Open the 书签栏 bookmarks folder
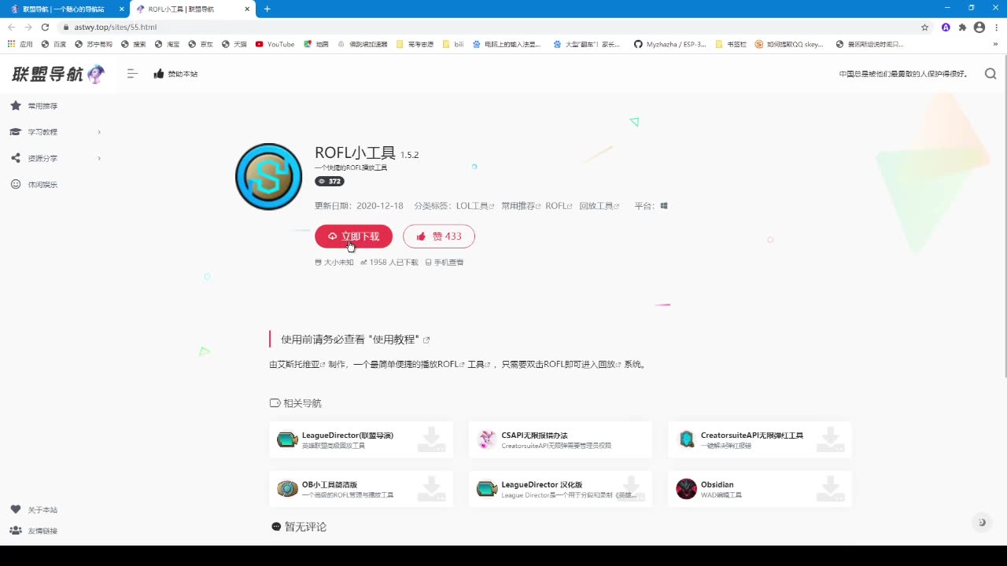This screenshot has width=1007, height=566. click(730, 44)
